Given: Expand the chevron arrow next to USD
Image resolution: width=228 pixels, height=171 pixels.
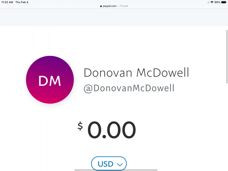Looking at the screenshot, I should coord(120,165).
